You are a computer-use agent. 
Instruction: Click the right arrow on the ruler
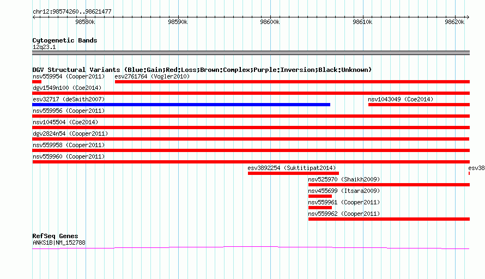pyautogui.click(x=468, y=17)
